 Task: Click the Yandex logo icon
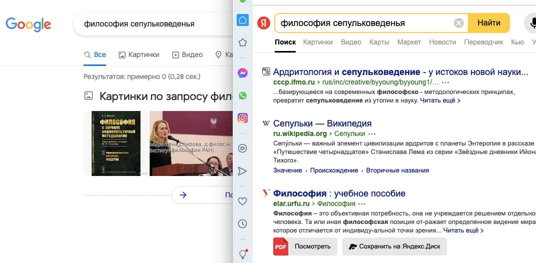[264, 23]
